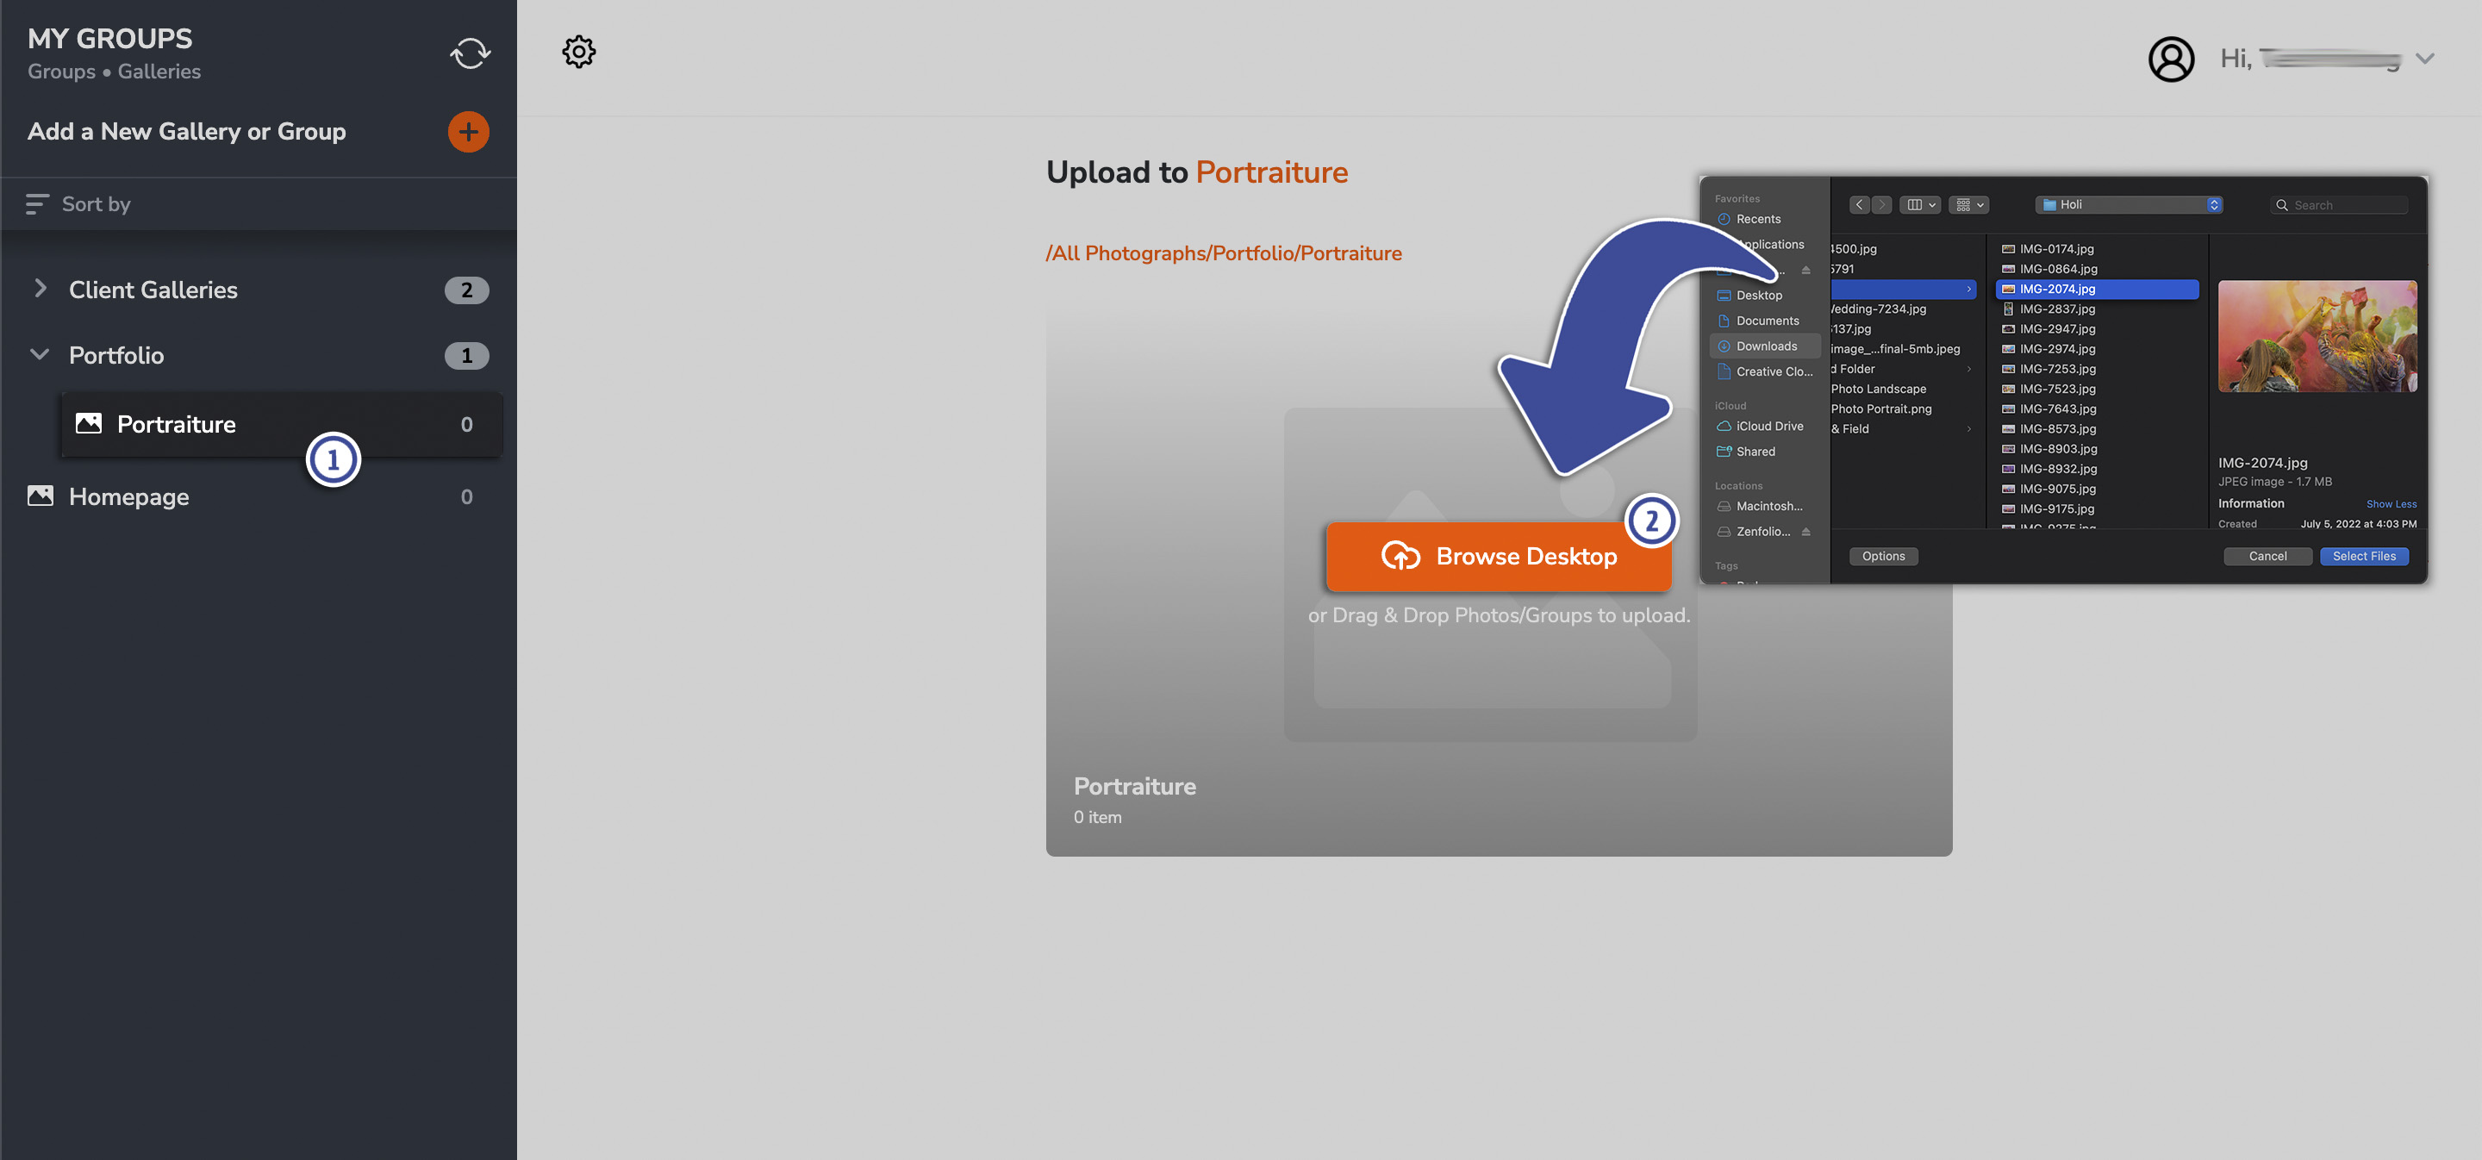Viewport: 2482px width, 1160px height.
Task: Click the grouping options icon in the toolbar
Action: click(1965, 204)
